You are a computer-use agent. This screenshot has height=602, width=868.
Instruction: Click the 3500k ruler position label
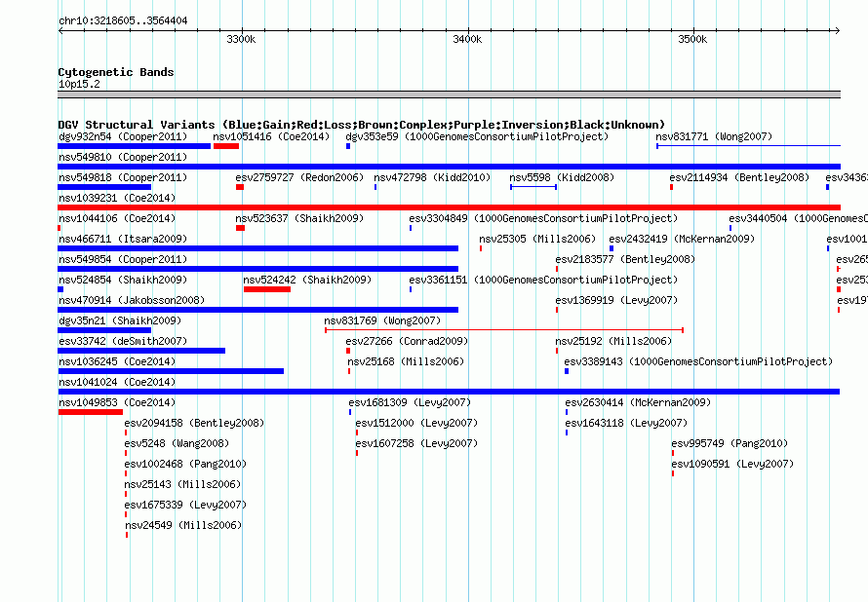(x=692, y=39)
